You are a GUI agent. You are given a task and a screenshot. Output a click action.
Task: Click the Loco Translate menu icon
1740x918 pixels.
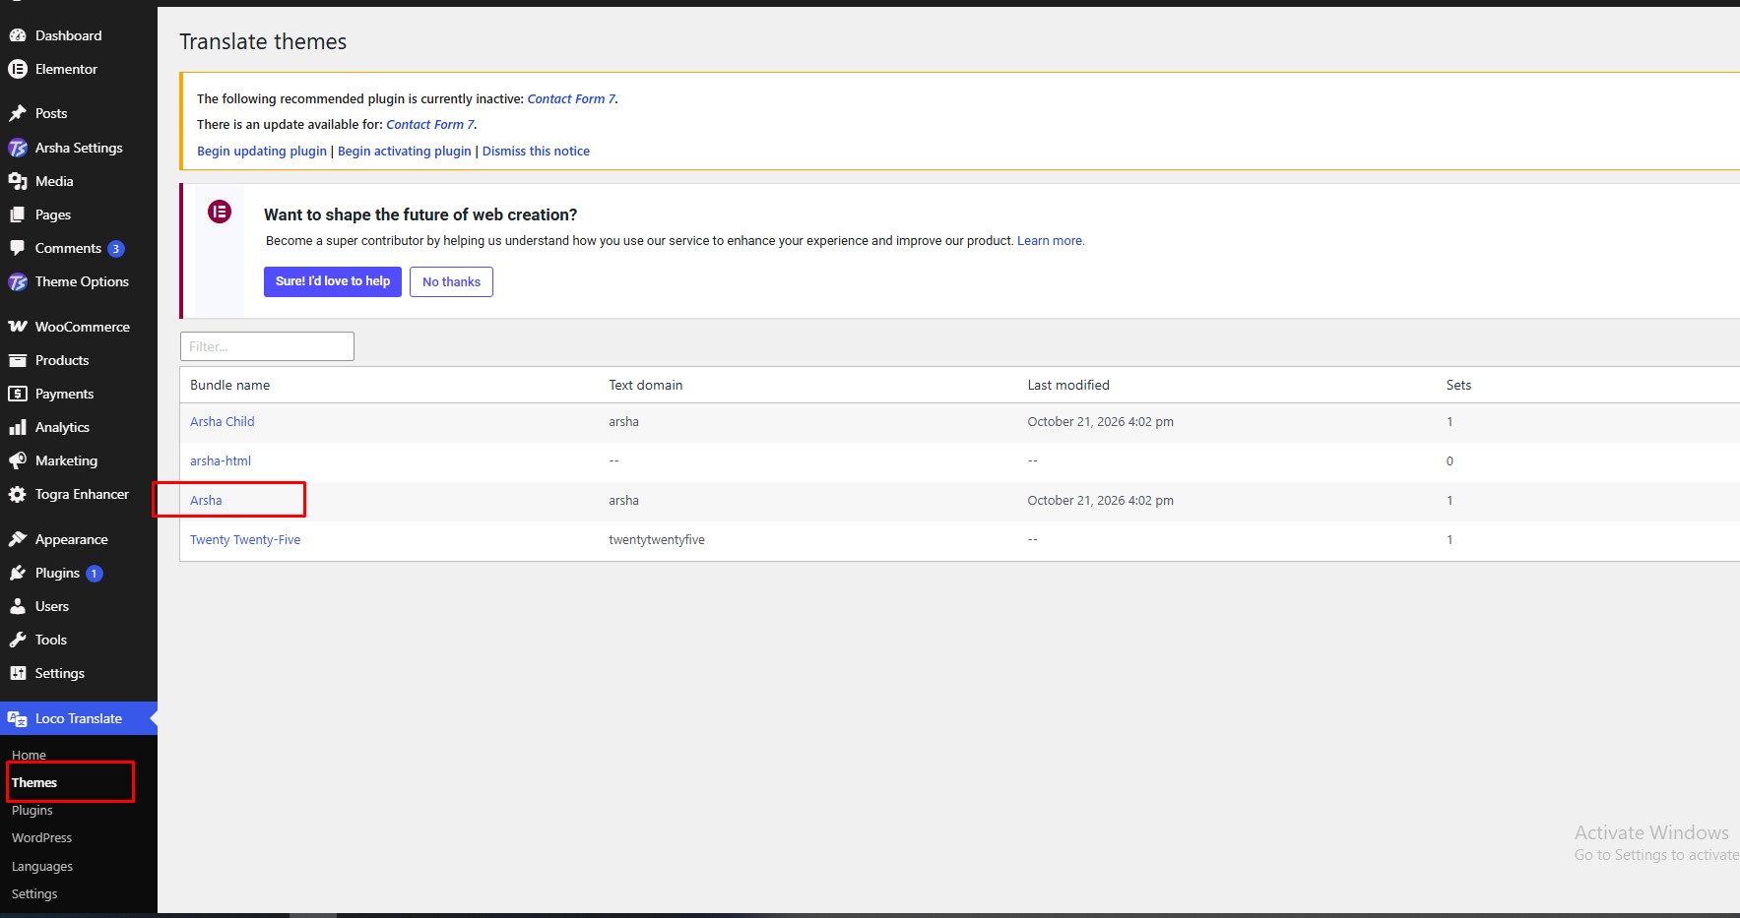(17, 718)
